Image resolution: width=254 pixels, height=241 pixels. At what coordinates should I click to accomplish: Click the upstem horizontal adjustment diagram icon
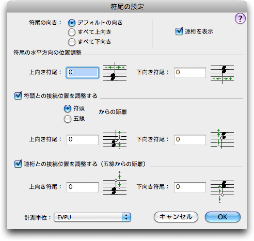[115, 72]
